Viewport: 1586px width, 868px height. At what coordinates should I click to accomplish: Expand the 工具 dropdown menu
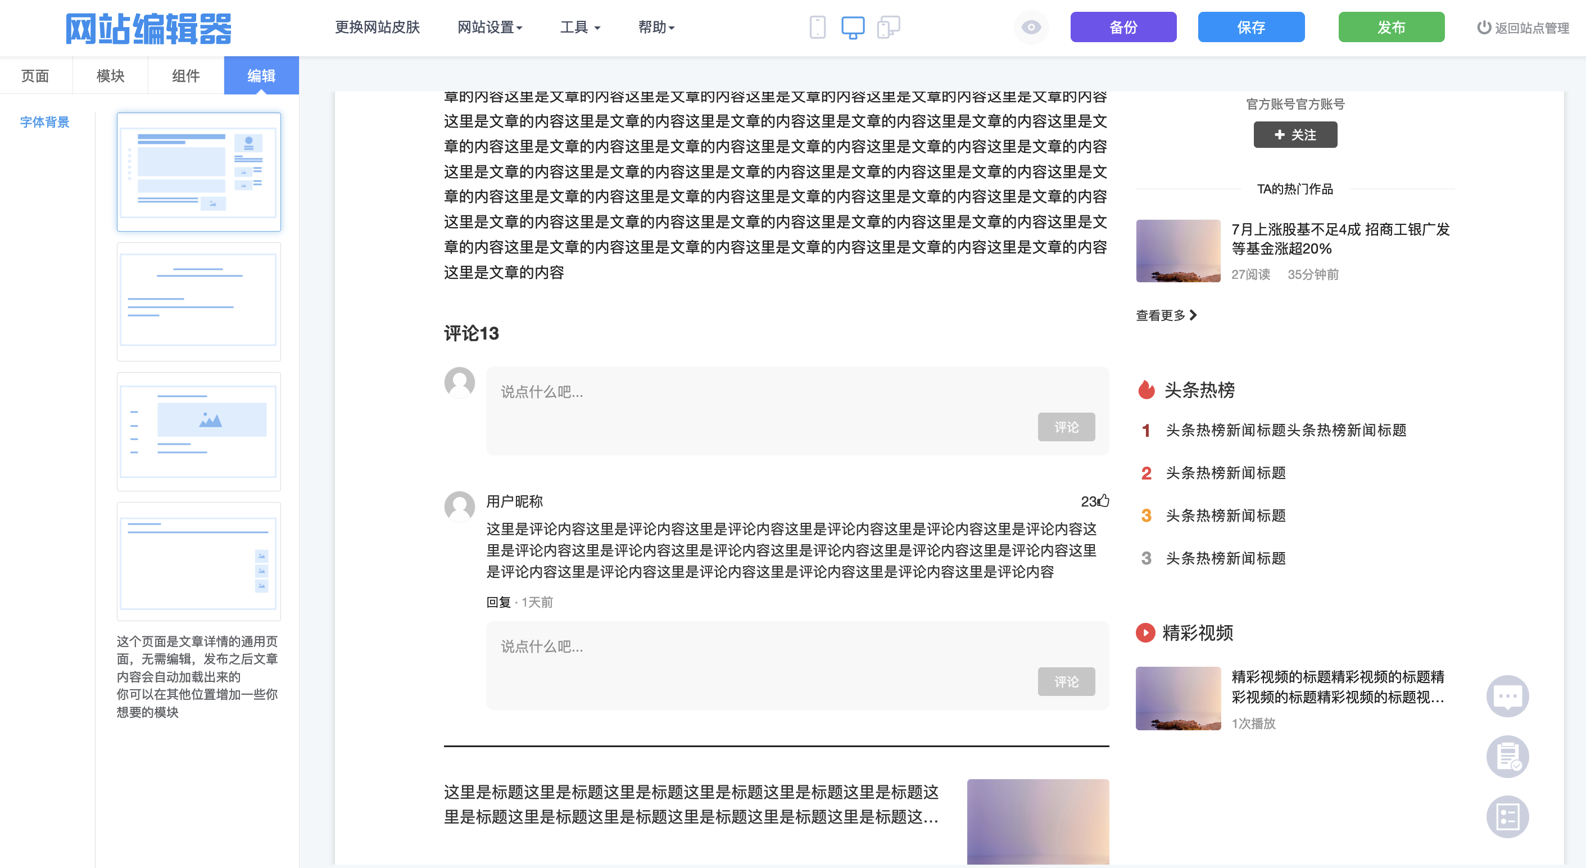pyautogui.click(x=580, y=27)
